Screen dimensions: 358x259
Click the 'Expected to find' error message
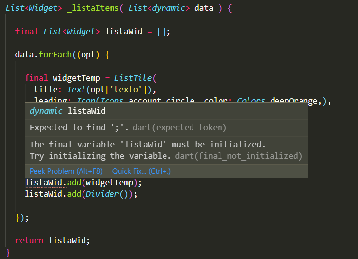[x=79, y=127]
